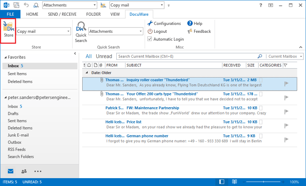
Task: Show only Unread messages
Action: pyautogui.click(x=104, y=56)
